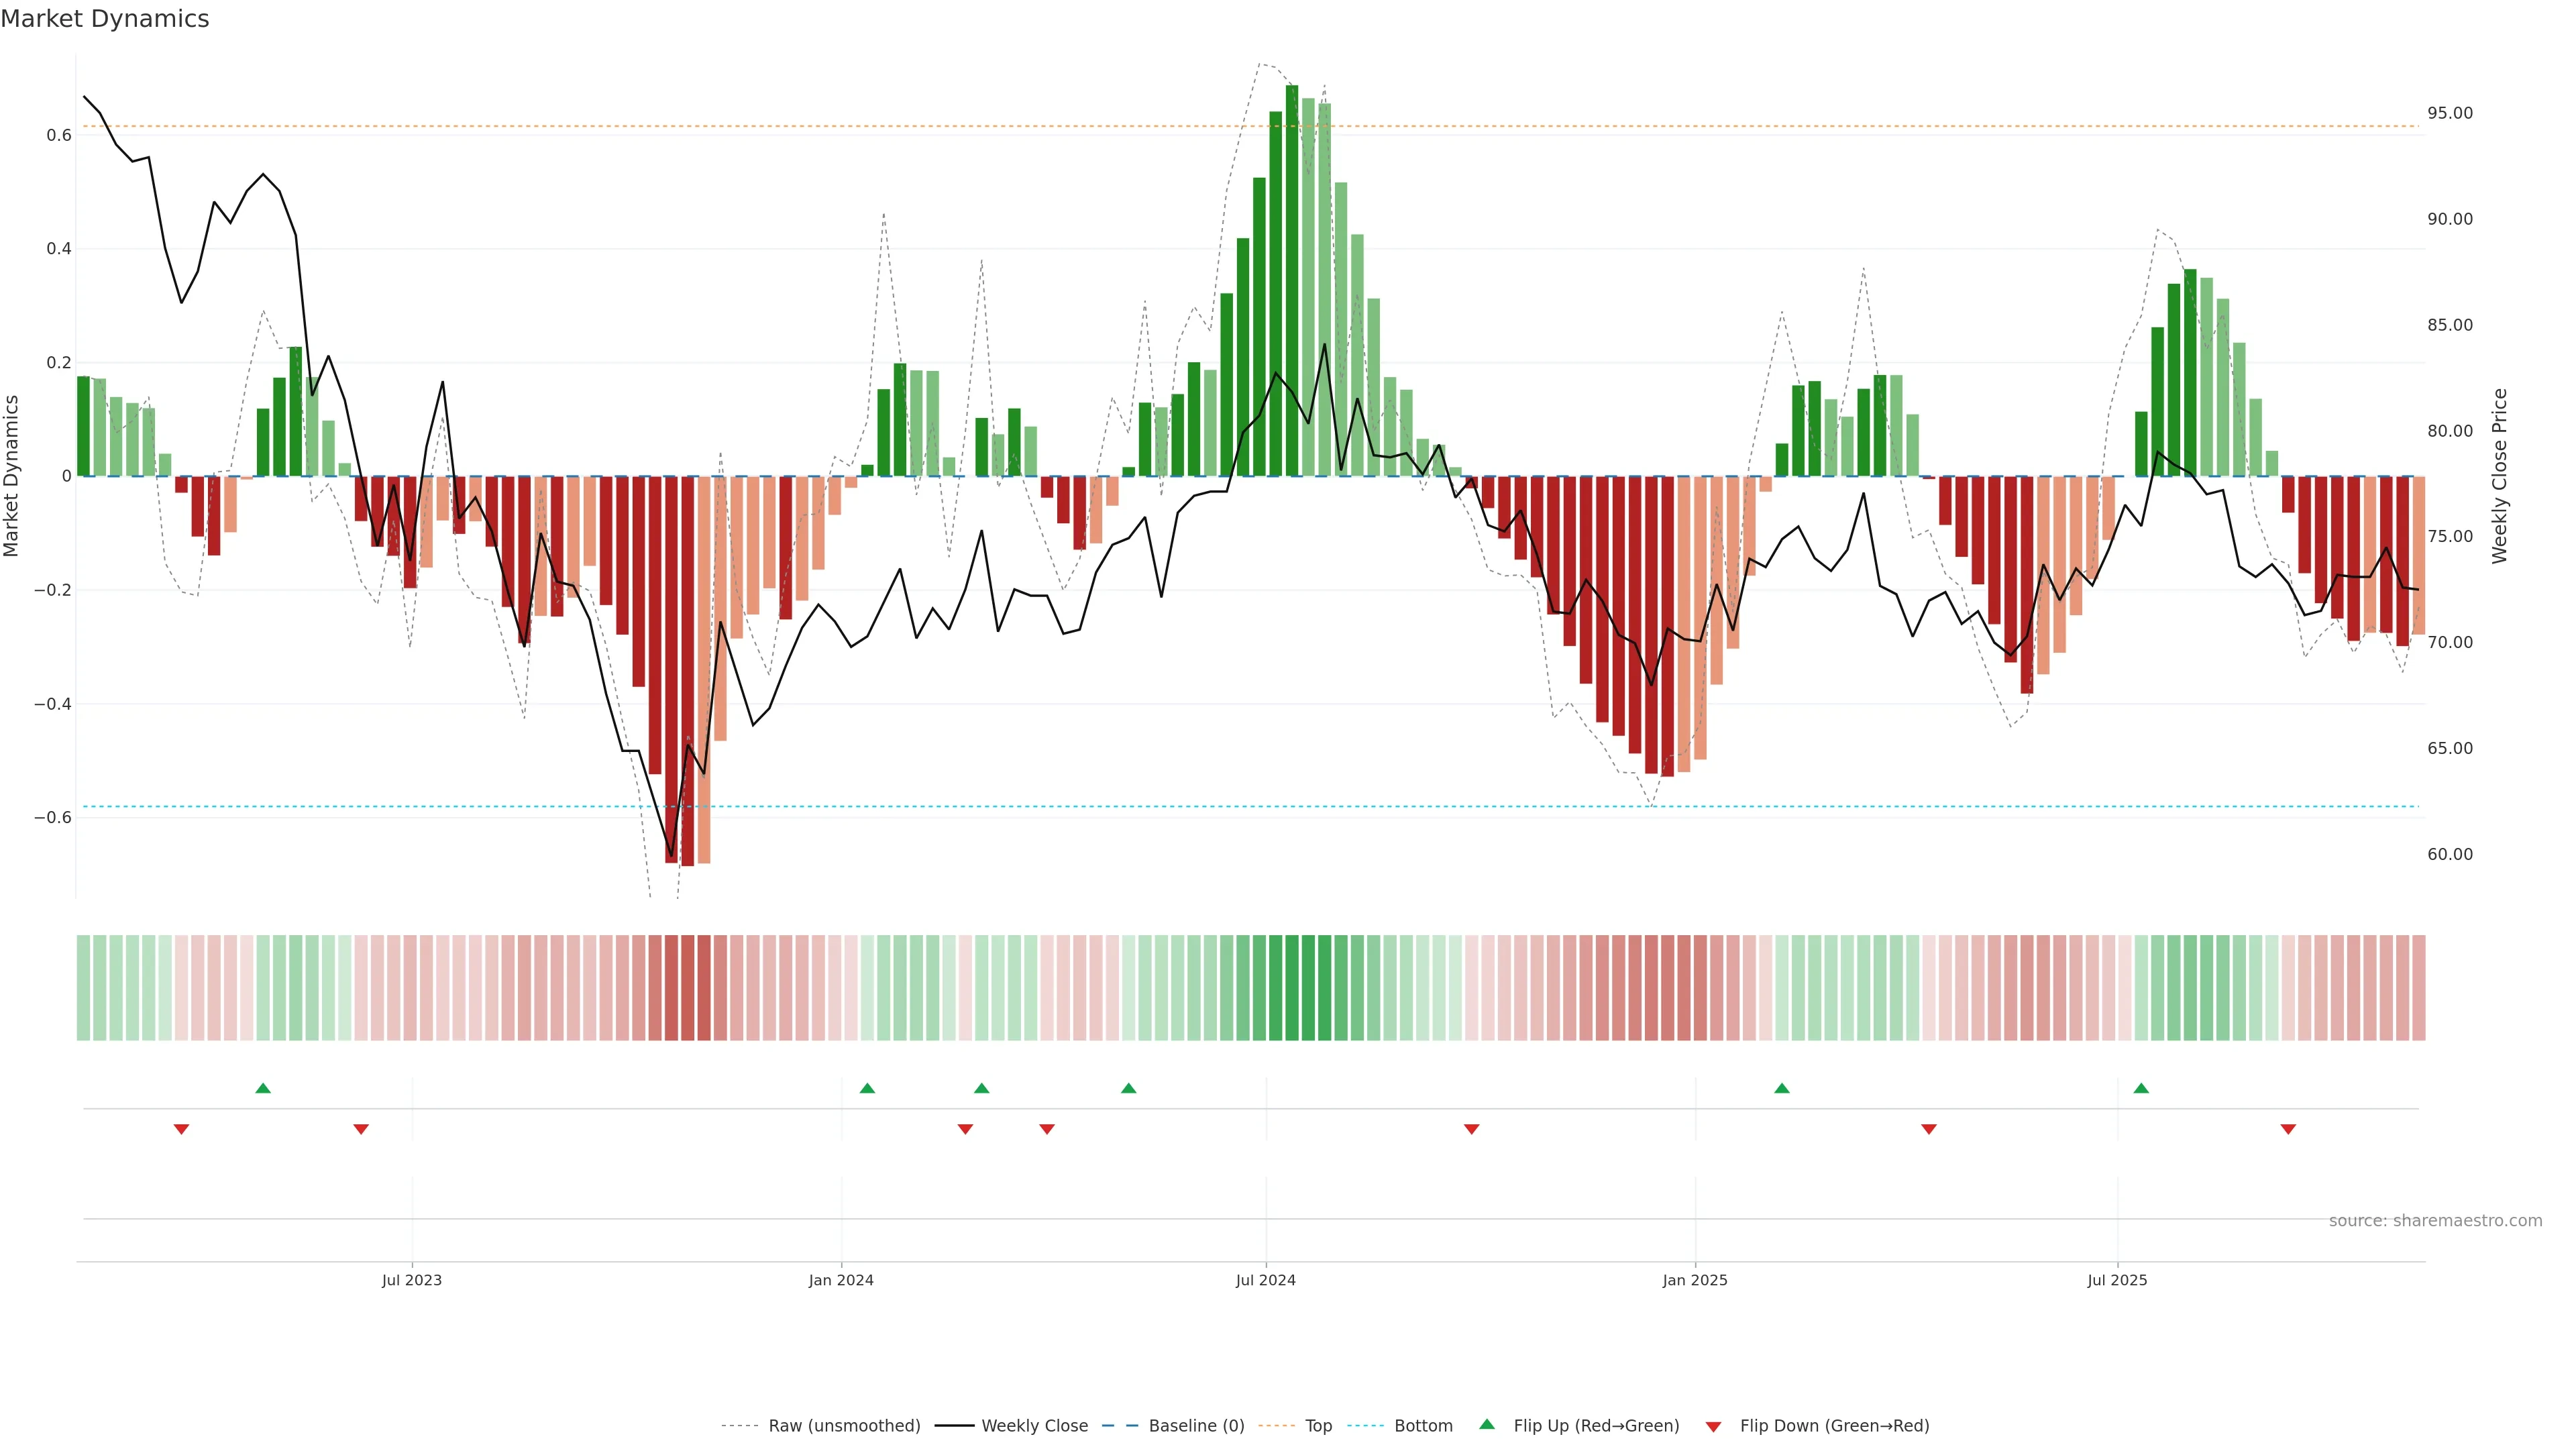Click the tallest dark green bar in the bar chart
This screenshot has width=2576, height=1449.
point(1292,280)
